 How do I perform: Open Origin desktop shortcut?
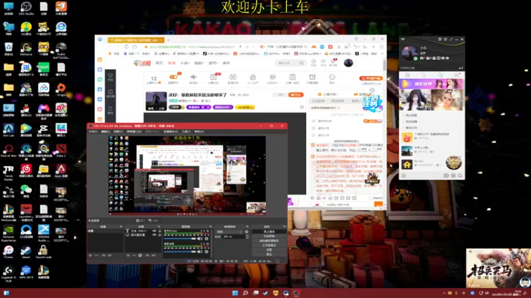click(x=61, y=89)
